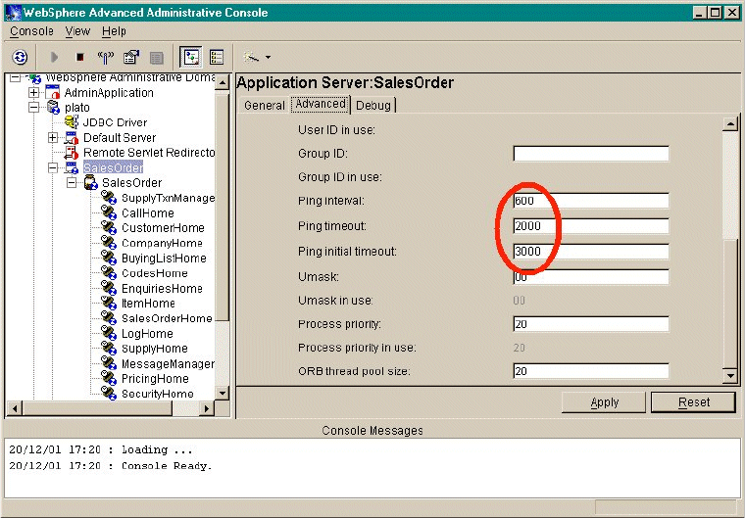
Task: Click the Ping interval input field
Action: click(x=590, y=201)
